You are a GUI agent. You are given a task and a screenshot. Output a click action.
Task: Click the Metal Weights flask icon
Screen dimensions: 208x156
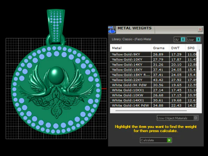tap(112, 30)
